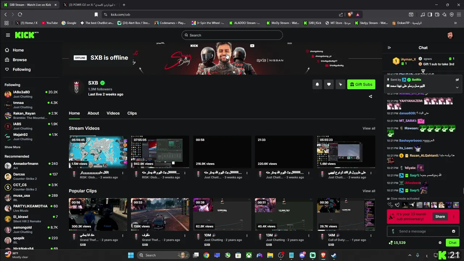Select the channel Home tab
This screenshot has width=464, height=261.
click(74, 113)
